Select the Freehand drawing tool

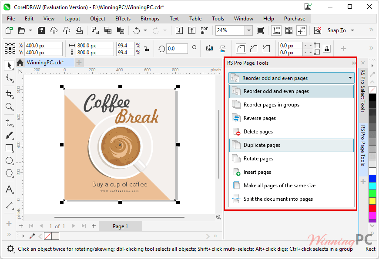point(9,123)
